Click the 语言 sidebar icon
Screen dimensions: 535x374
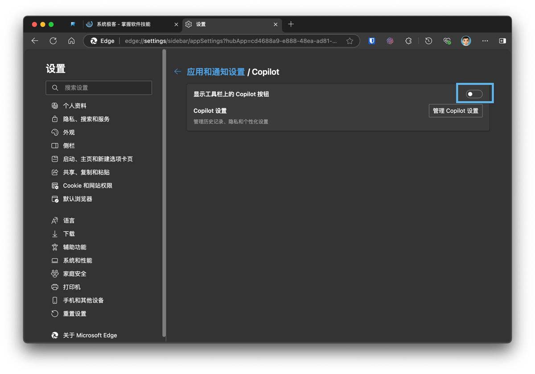(55, 220)
